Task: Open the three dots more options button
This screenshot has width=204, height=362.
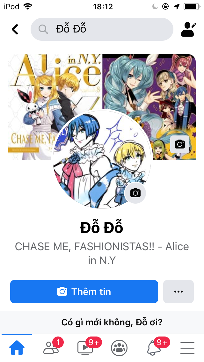Action: coord(178,292)
